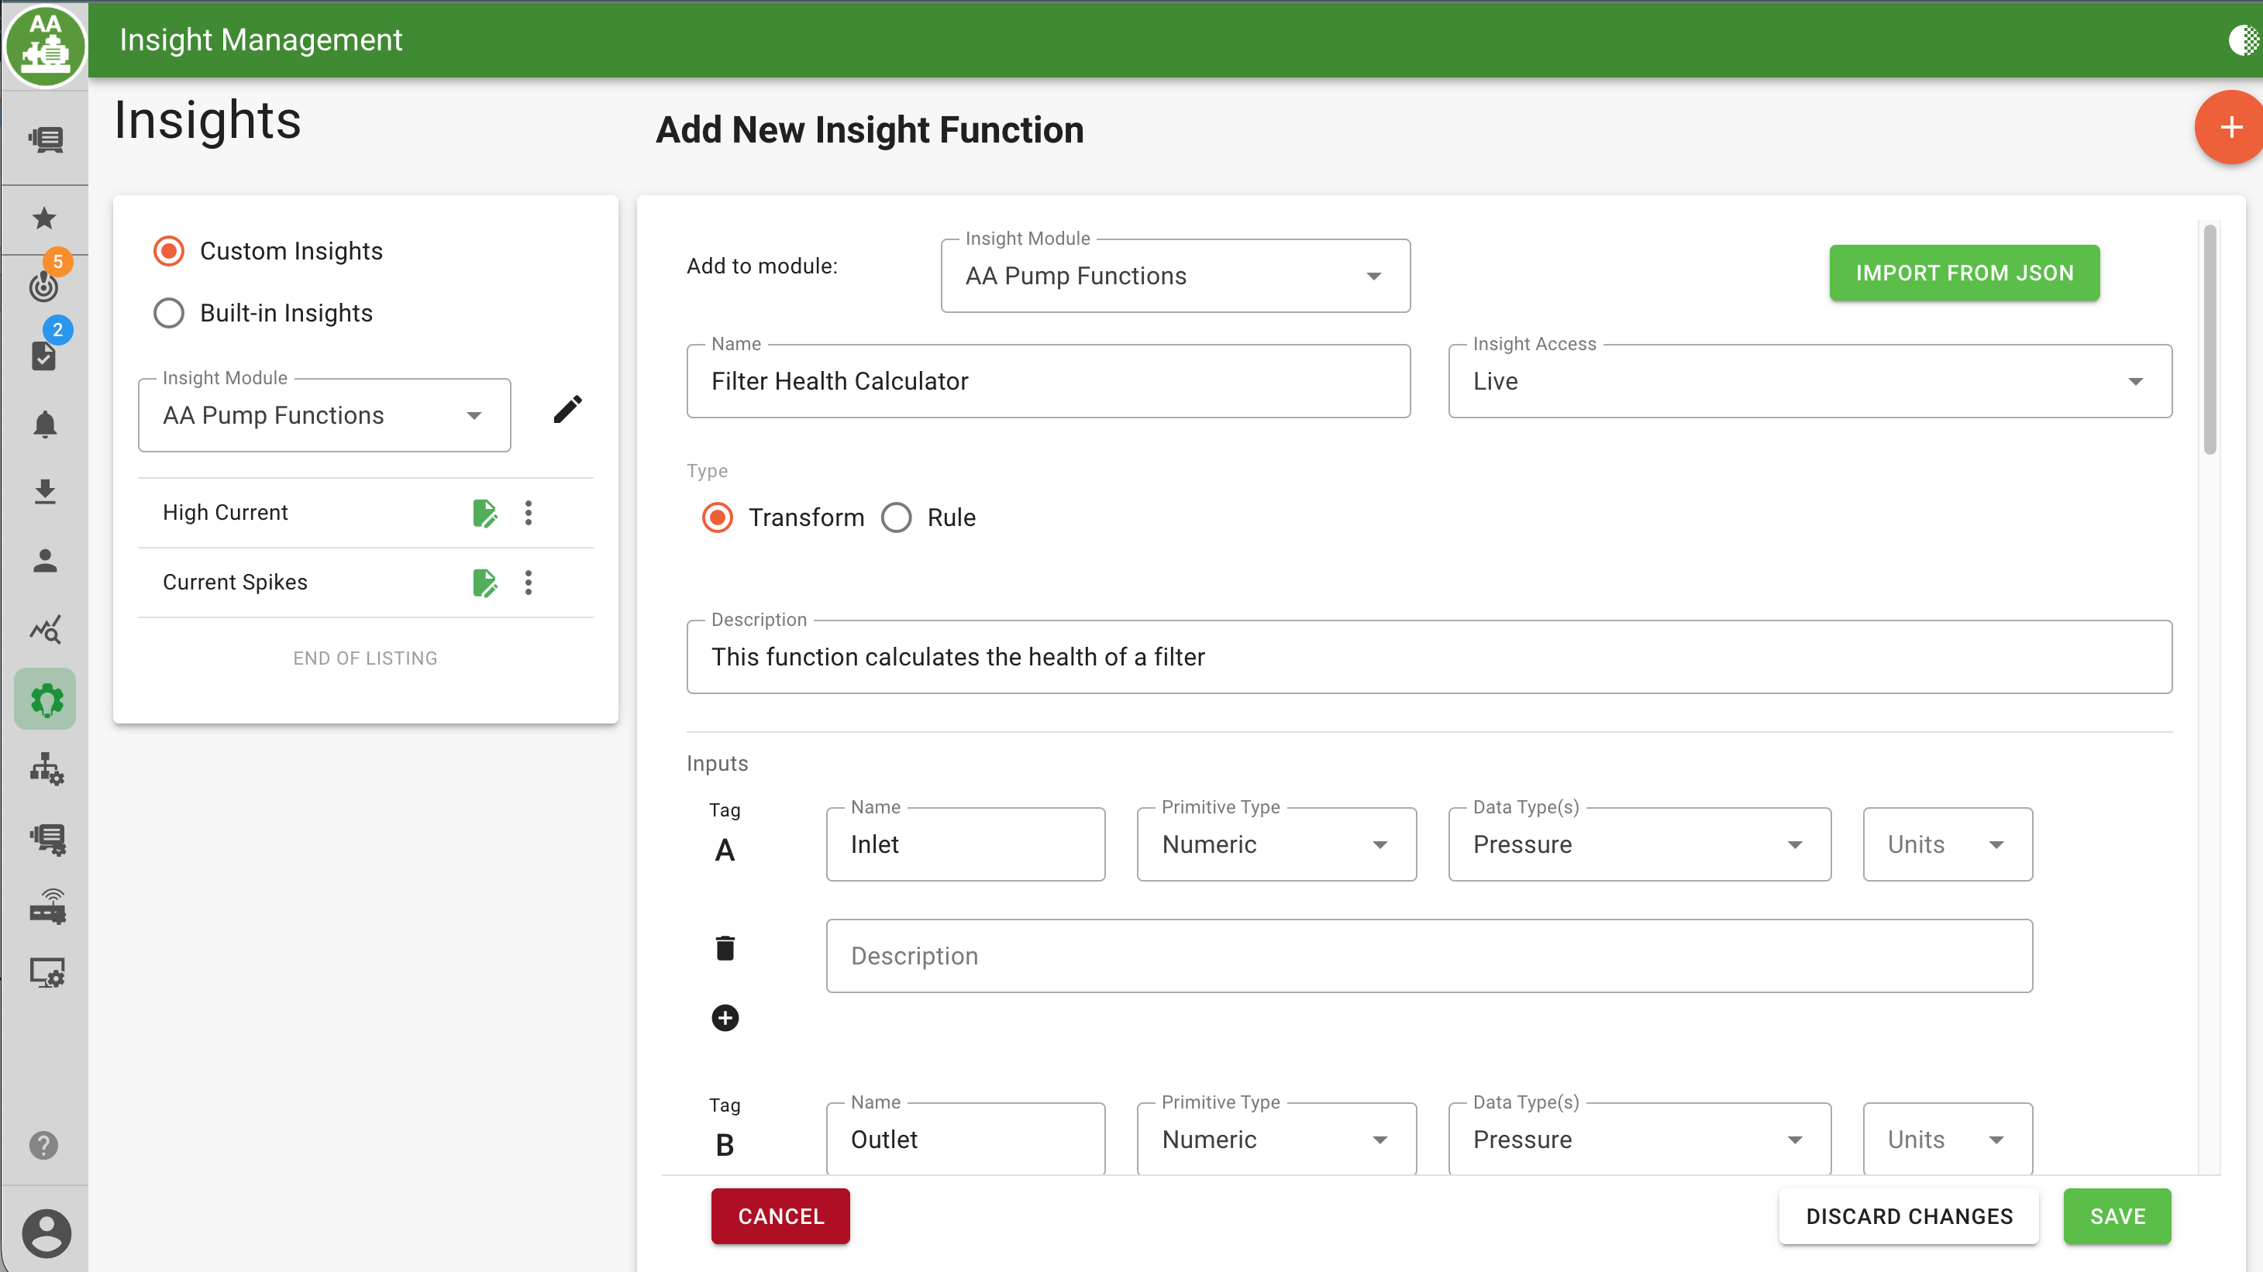Select Built-in Insights radio button

pyautogui.click(x=168, y=312)
